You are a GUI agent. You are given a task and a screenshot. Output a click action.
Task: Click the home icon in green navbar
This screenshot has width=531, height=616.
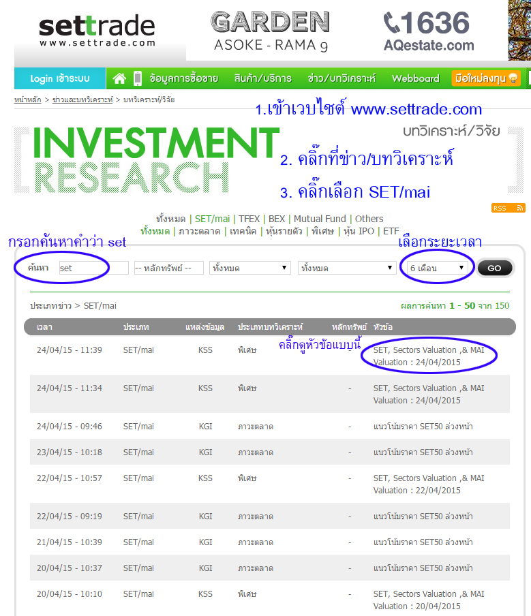tap(119, 78)
